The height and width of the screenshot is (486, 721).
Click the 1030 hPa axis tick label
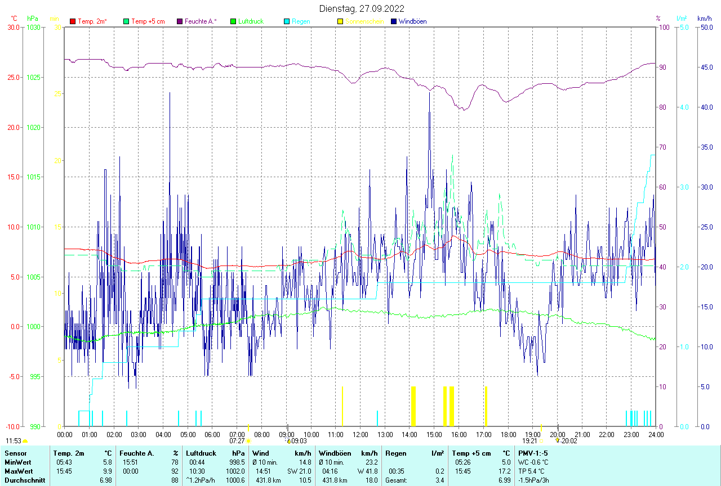pos(33,27)
